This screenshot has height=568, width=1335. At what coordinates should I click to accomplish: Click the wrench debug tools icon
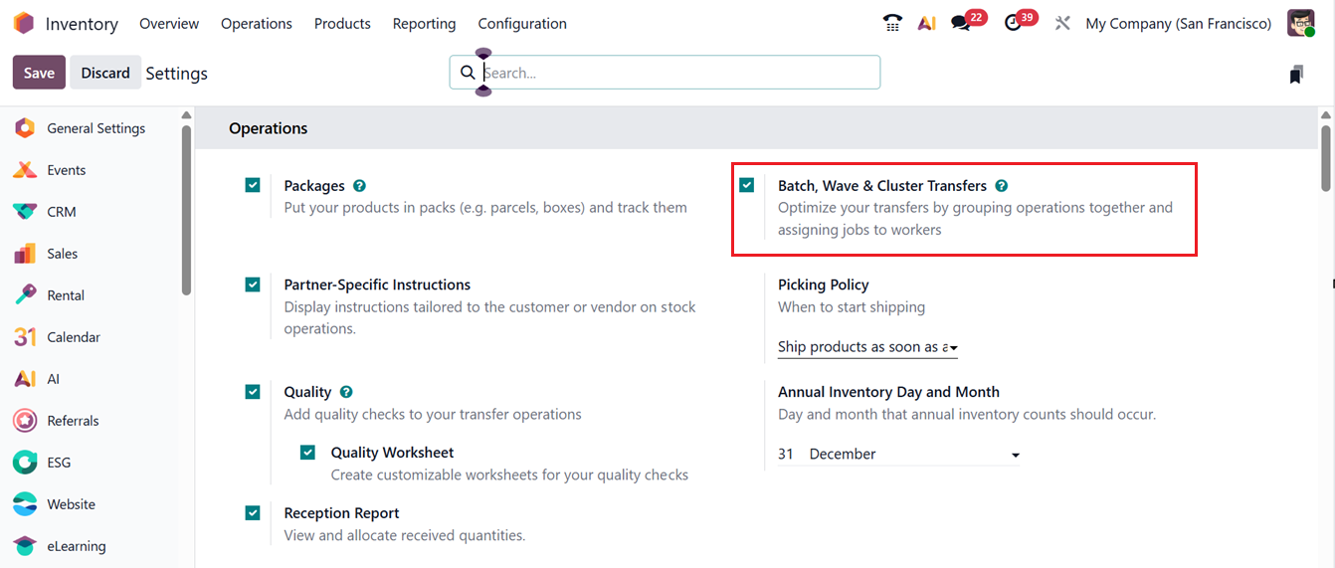click(x=1062, y=24)
